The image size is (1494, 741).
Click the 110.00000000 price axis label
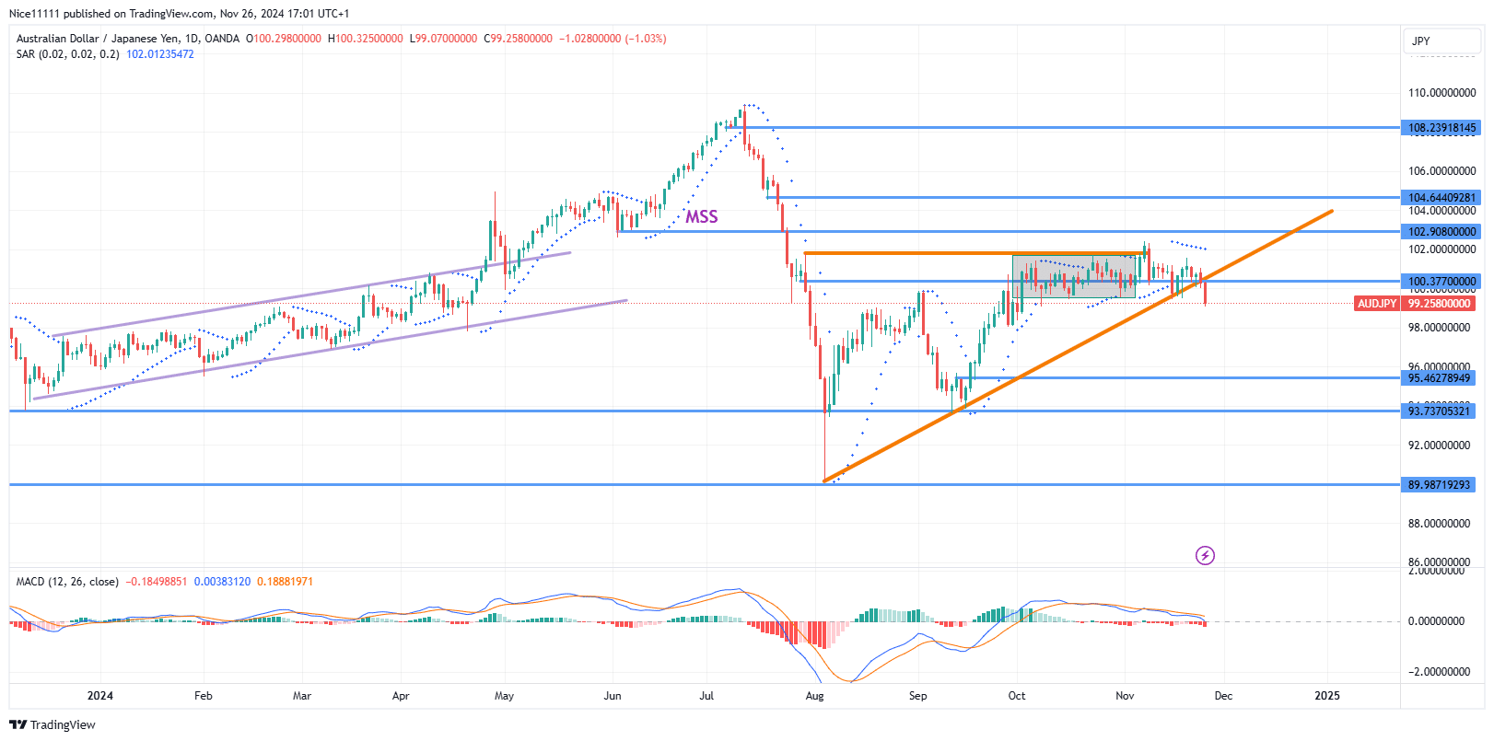point(1441,93)
